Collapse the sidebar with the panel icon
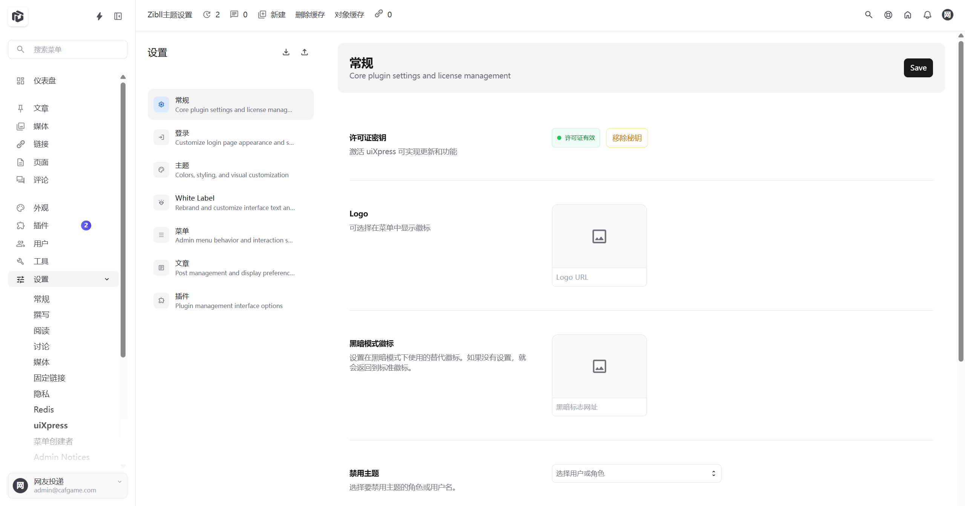 click(x=118, y=16)
